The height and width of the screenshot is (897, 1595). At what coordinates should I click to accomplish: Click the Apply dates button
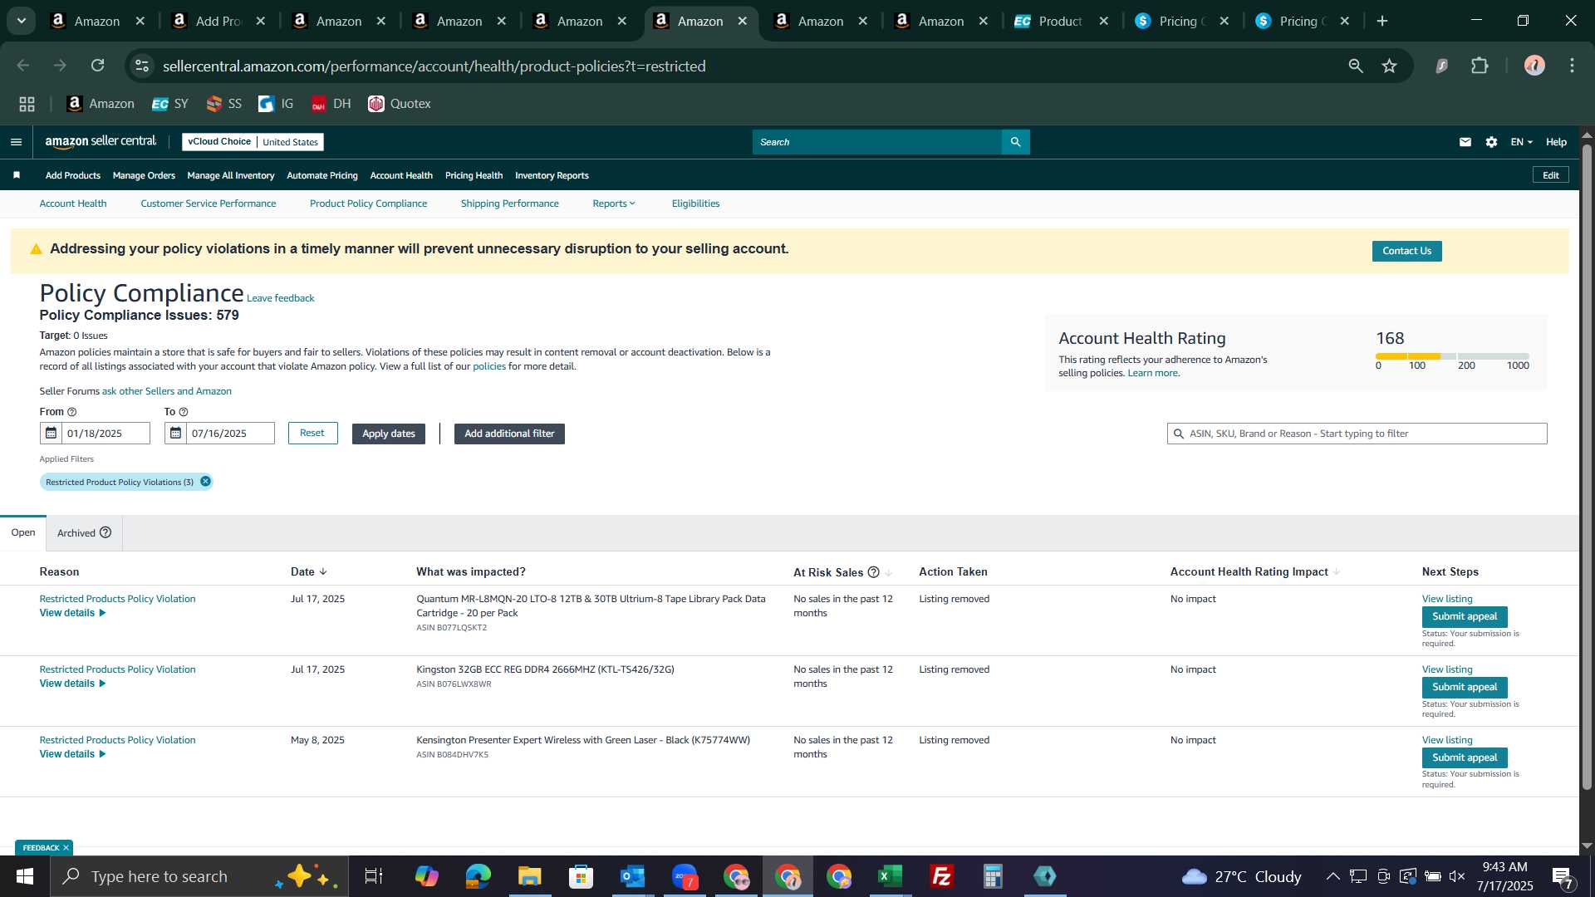tap(389, 434)
